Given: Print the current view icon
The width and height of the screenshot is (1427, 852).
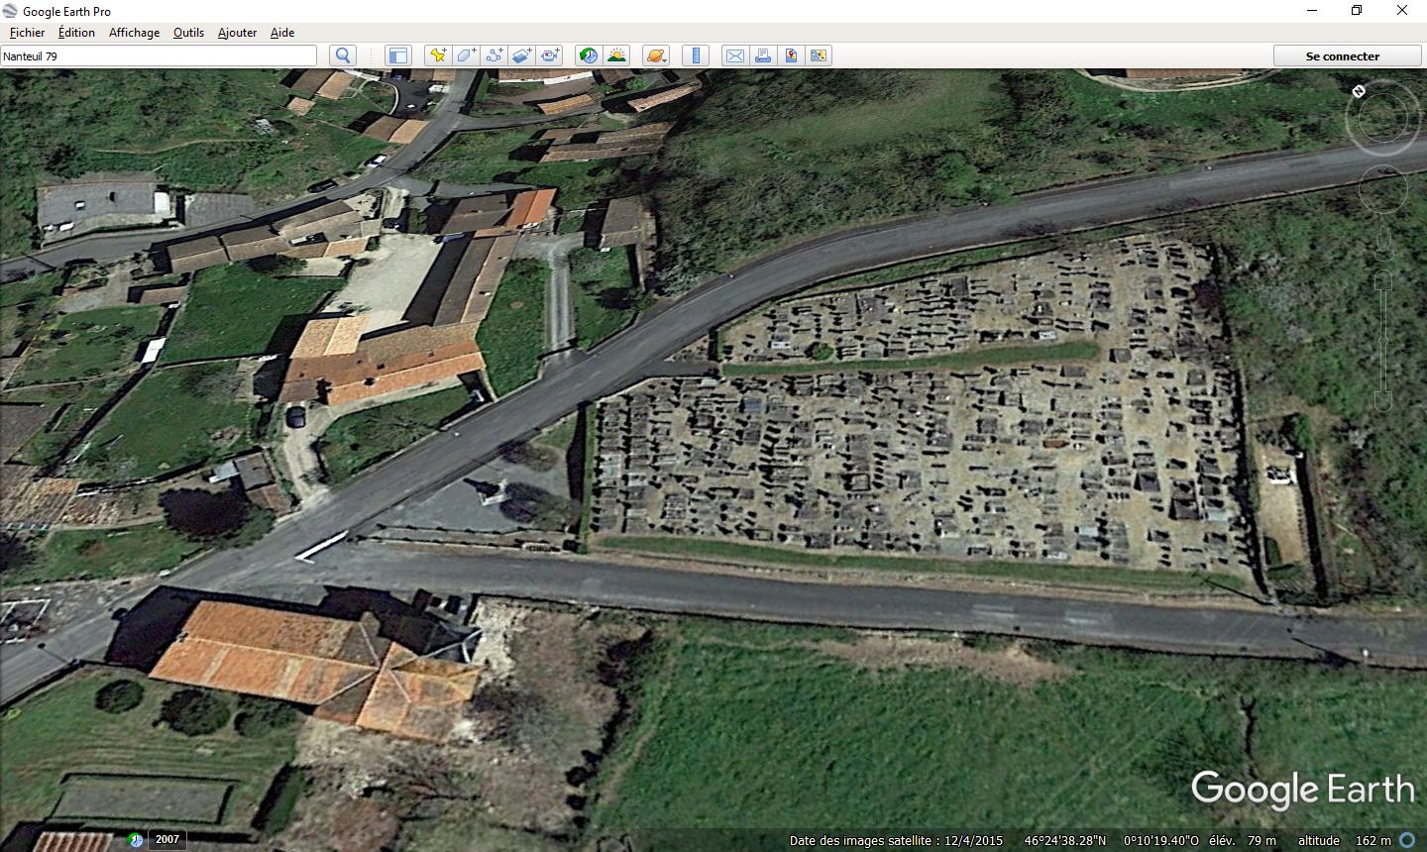Looking at the screenshot, I should [x=763, y=55].
